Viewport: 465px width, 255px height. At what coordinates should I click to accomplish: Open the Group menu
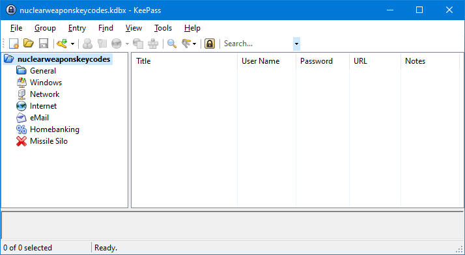pyautogui.click(x=45, y=28)
